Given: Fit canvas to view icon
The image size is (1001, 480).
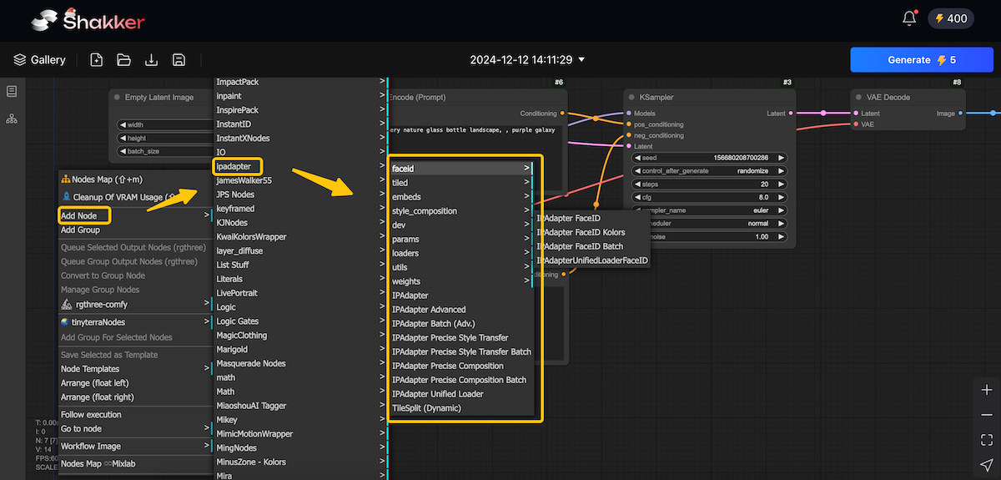Looking at the screenshot, I should (987, 440).
